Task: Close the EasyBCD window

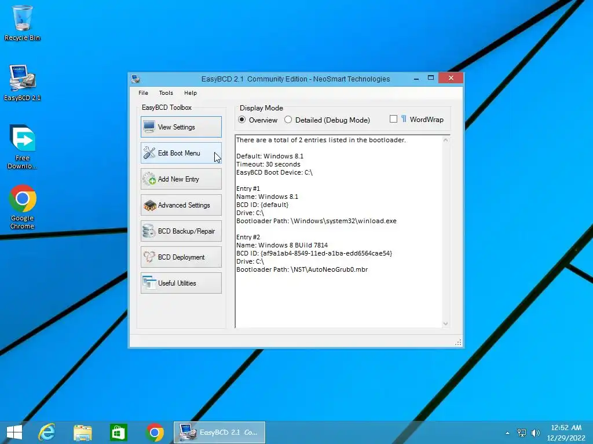Action: [451, 78]
